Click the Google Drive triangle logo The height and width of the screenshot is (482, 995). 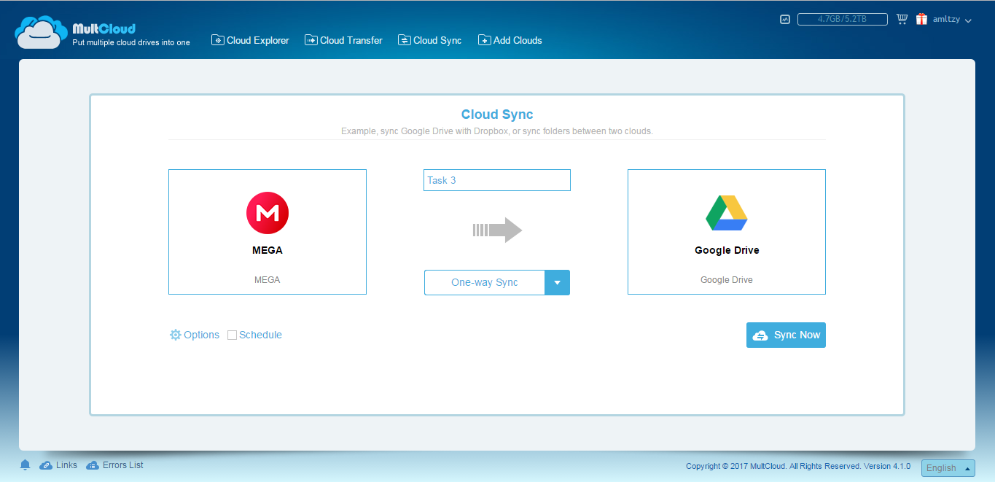click(x=727, y=213)
